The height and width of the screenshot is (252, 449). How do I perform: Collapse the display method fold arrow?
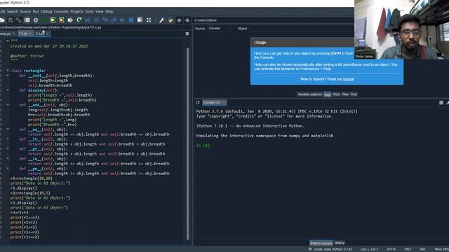click(8, 90)
